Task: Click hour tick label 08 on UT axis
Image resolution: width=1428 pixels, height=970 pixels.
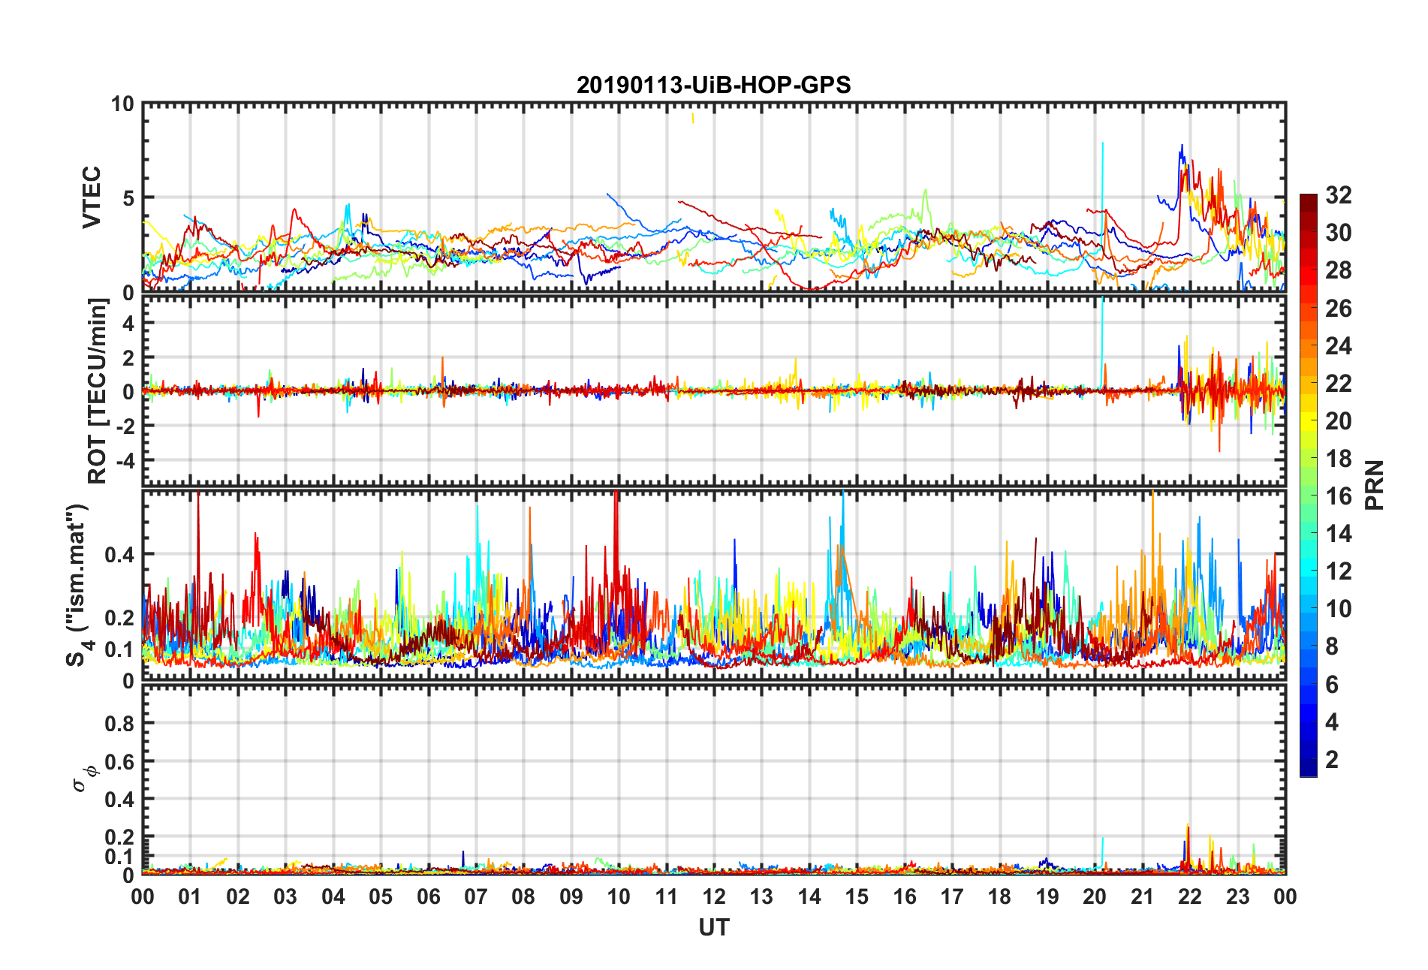Action: 523,896
